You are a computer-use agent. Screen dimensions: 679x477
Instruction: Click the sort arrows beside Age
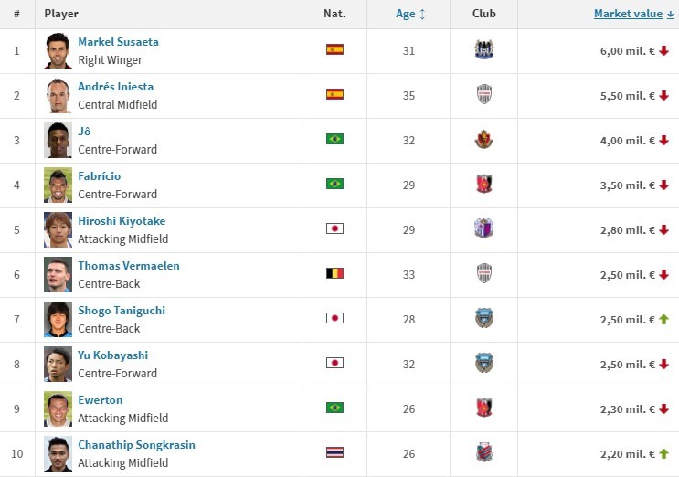click(x=422, y=15)
